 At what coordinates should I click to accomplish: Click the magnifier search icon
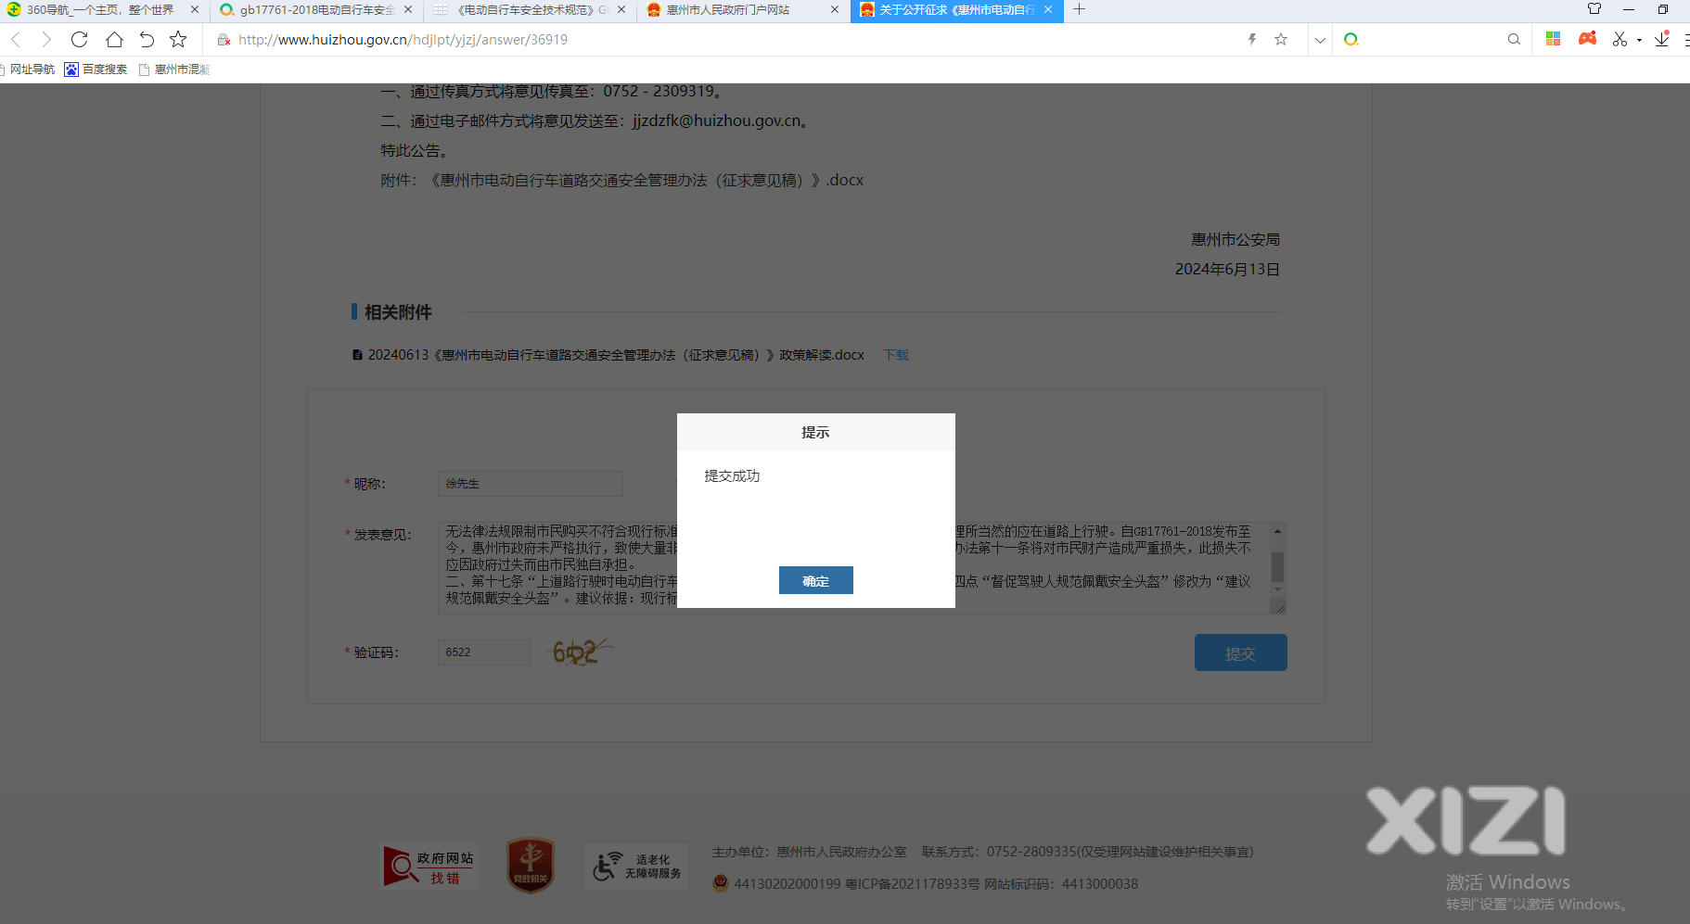tap(1514, 39)
